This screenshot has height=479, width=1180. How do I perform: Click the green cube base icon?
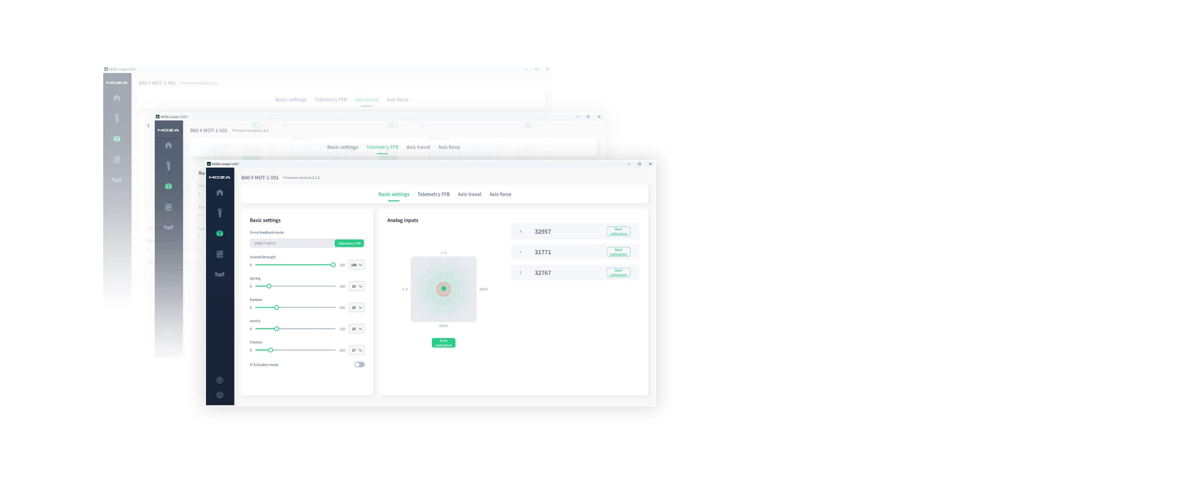[220, 234]
